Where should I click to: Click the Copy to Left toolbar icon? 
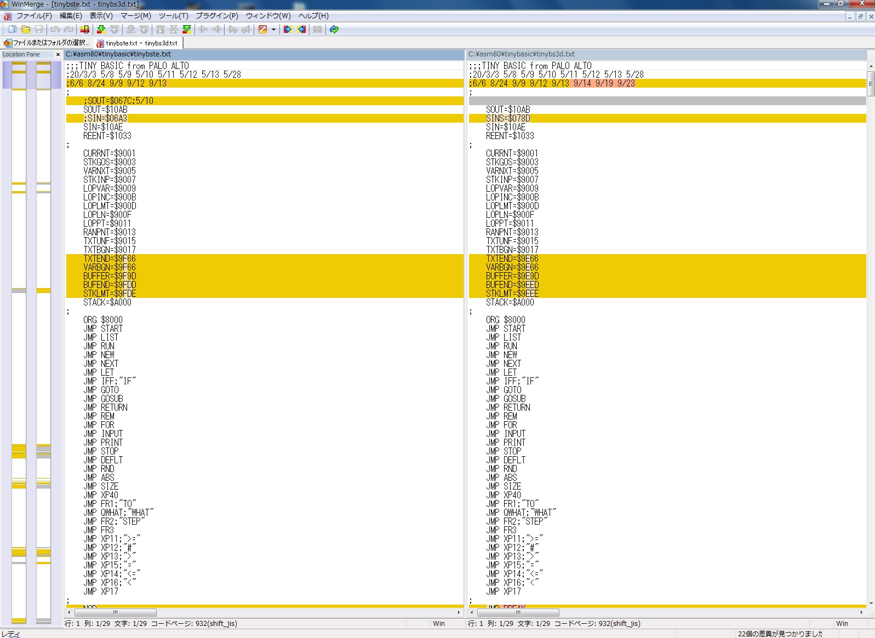216,30
